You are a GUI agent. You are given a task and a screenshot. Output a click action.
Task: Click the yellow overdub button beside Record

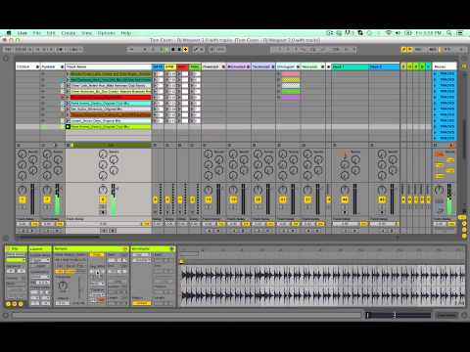click(x=185, y=50)
